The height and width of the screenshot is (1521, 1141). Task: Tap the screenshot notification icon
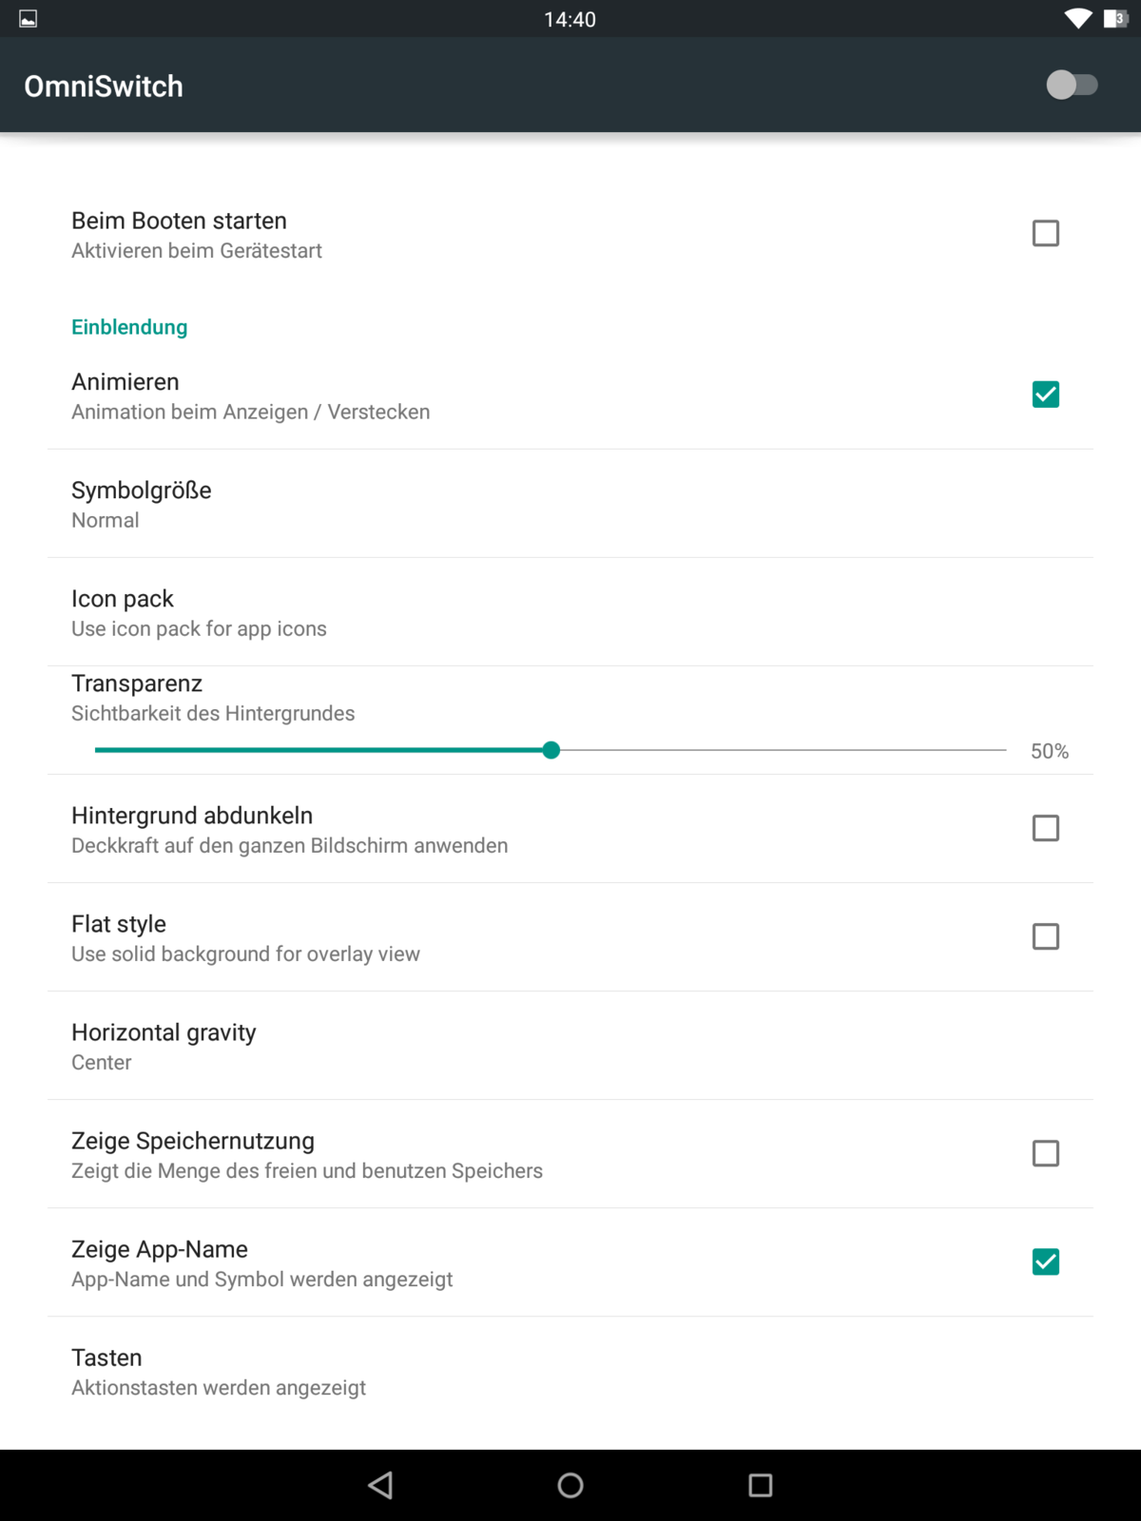[x=29, y=19]
